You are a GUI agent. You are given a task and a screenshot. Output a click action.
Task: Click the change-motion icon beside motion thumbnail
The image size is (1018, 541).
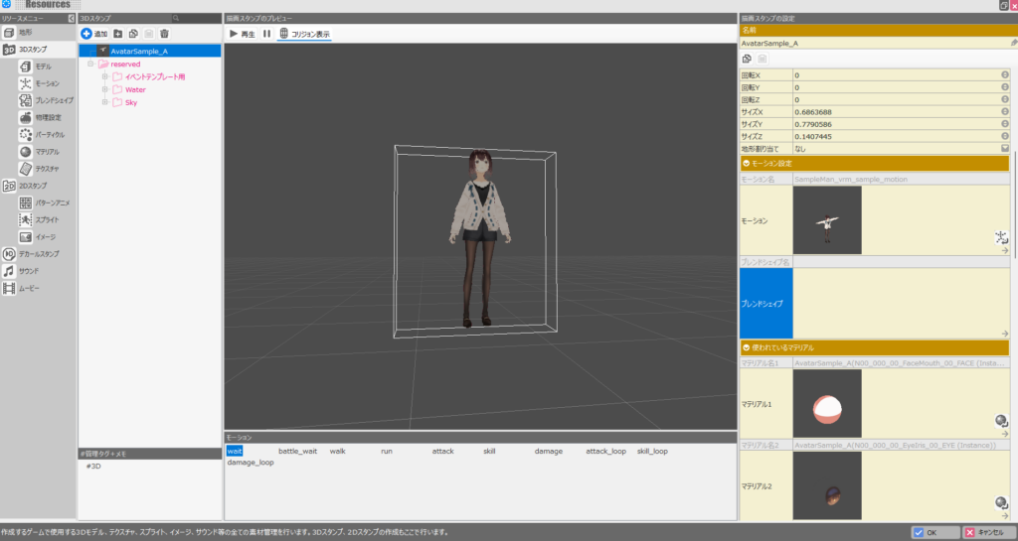[x=1000, y=236]
